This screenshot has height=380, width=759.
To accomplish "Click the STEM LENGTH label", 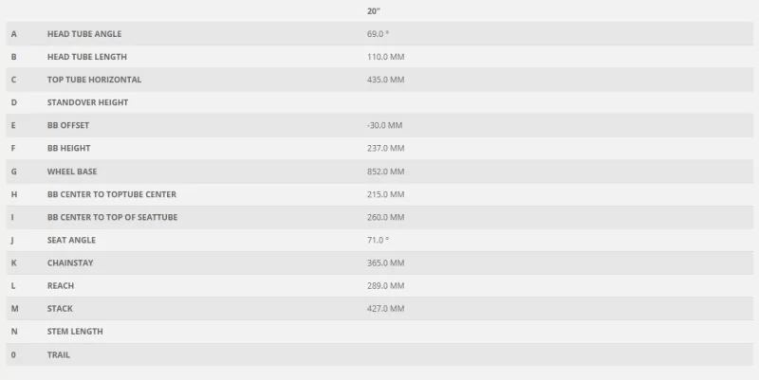I will (75, 331).
